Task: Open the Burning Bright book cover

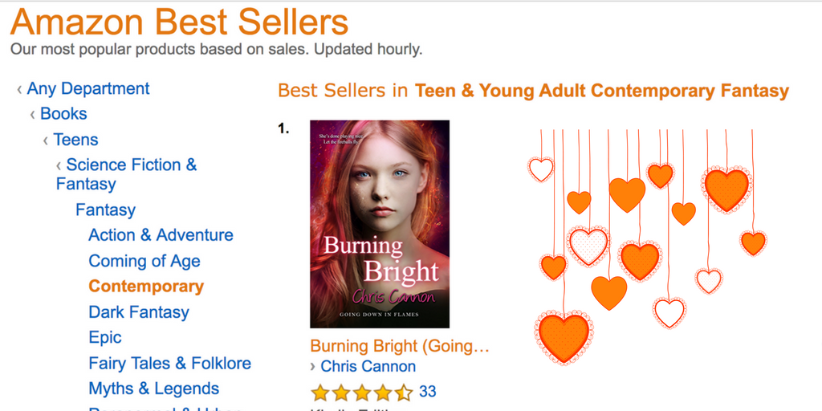Action: click(x=380, y=224)
